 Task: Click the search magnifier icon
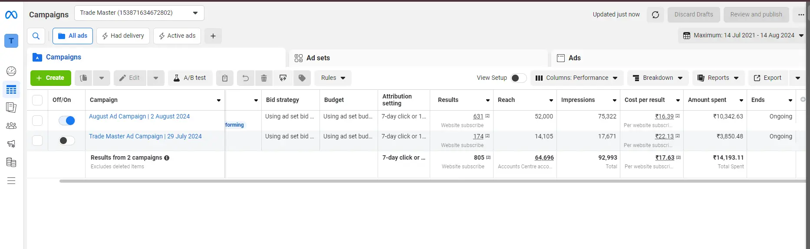tap(36, 36)
